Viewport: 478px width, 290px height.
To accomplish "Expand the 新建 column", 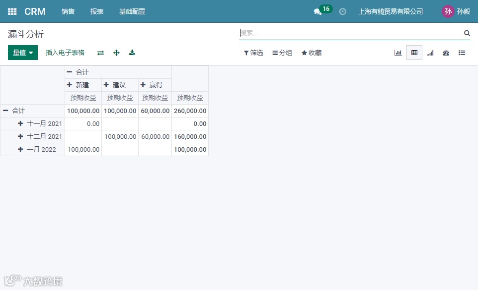I will (x=83, y=85).
